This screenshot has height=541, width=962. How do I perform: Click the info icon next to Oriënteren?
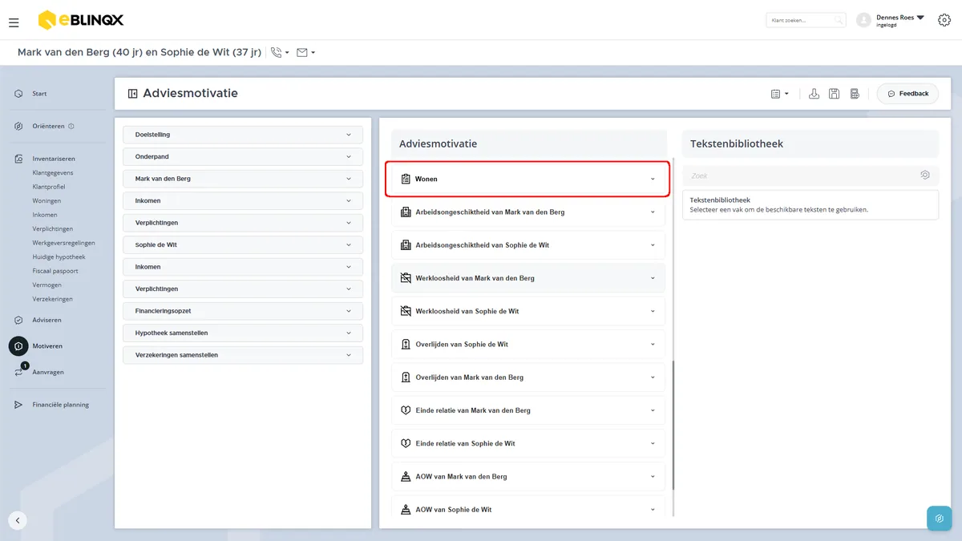(71, 126)
